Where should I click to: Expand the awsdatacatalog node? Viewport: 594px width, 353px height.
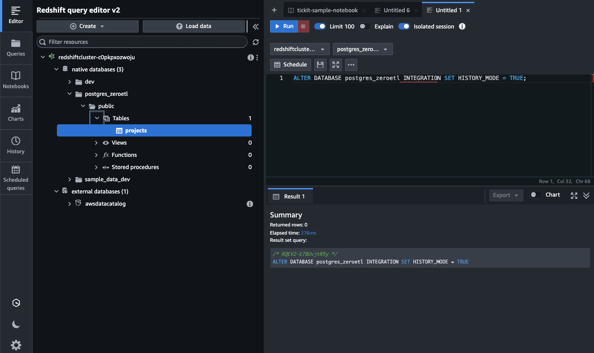click(x=70, y=204)
